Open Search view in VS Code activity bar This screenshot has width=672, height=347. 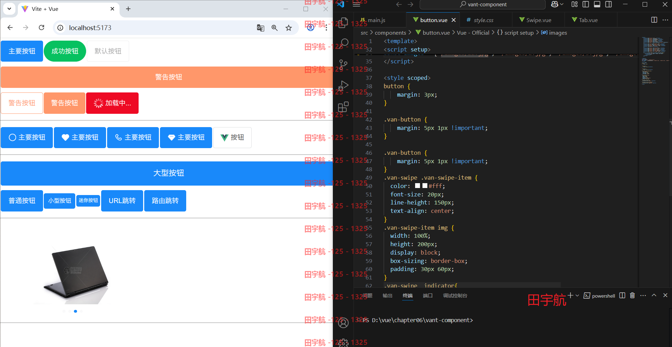pos(343,43)
